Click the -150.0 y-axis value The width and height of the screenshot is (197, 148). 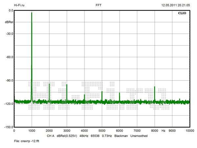(x=8, y=127)
